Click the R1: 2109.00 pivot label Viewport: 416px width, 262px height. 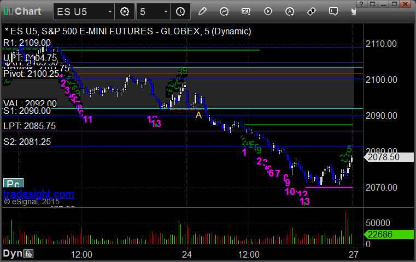pyautogui.click(x=27, y=42)
